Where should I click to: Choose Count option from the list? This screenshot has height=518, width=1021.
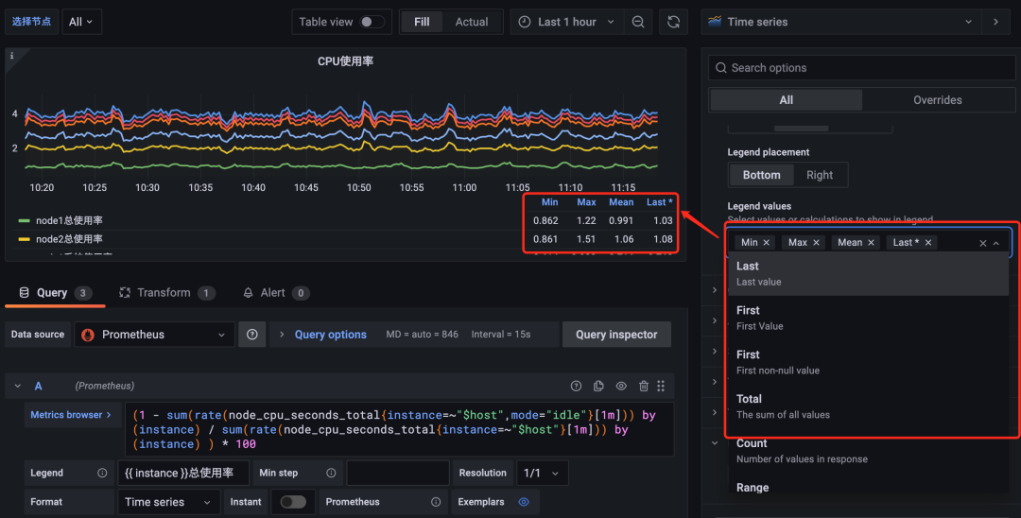(868, 450)
